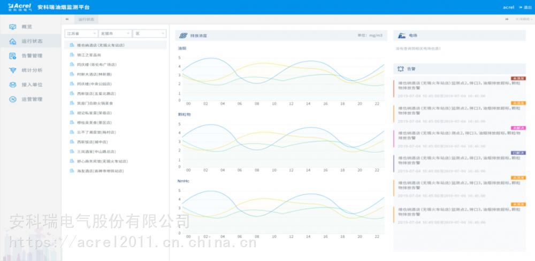Click the NmHc chart area
The image size is (535, 261).
[x=283, y=212]
